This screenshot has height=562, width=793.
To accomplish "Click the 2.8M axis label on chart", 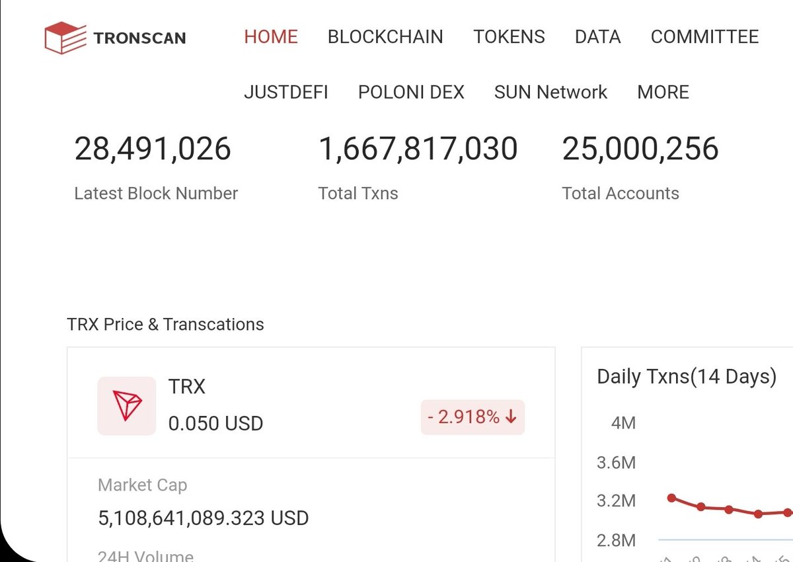I will click(616, 540).
